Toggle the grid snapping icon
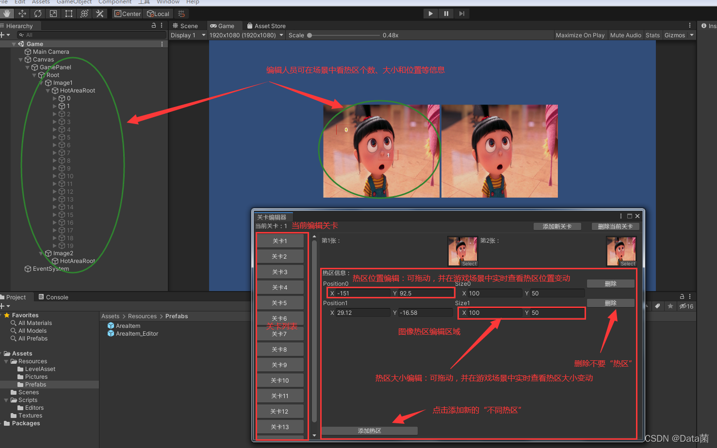 coord(181,14)
